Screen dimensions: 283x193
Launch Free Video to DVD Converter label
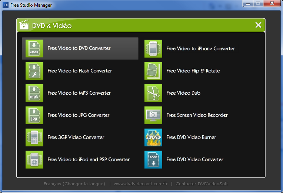(x=79, y=48)
